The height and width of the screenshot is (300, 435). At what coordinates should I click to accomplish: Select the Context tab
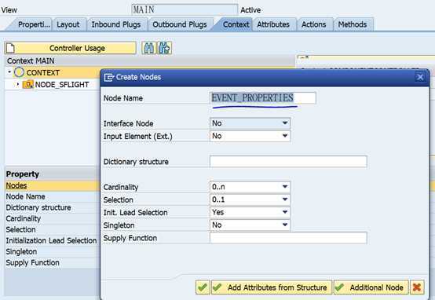coord(236,24)
